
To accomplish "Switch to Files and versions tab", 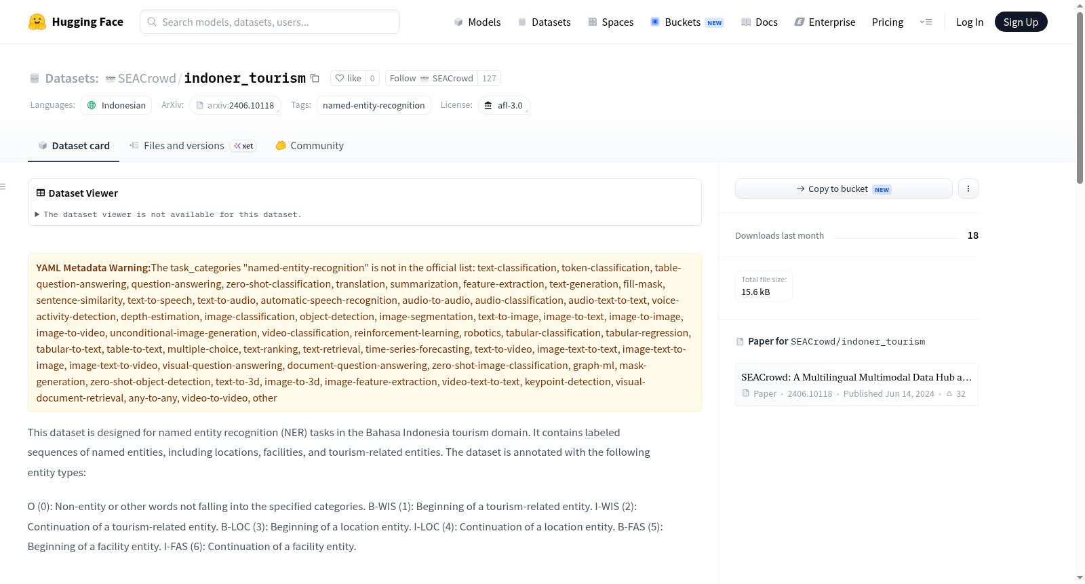I will [x=193, y=146].
